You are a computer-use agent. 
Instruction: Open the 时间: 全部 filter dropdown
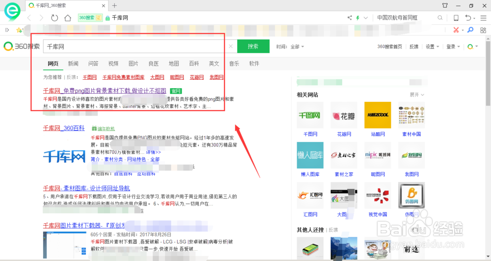pos(290,47)
